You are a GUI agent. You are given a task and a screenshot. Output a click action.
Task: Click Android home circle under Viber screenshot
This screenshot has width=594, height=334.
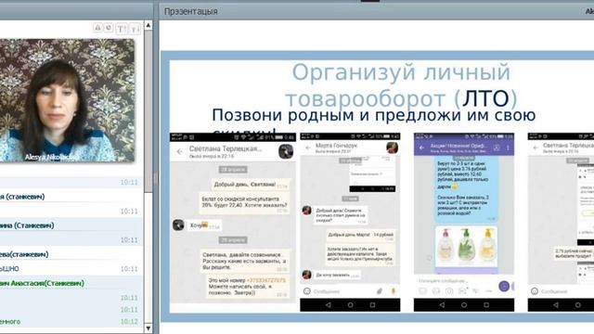464,305
